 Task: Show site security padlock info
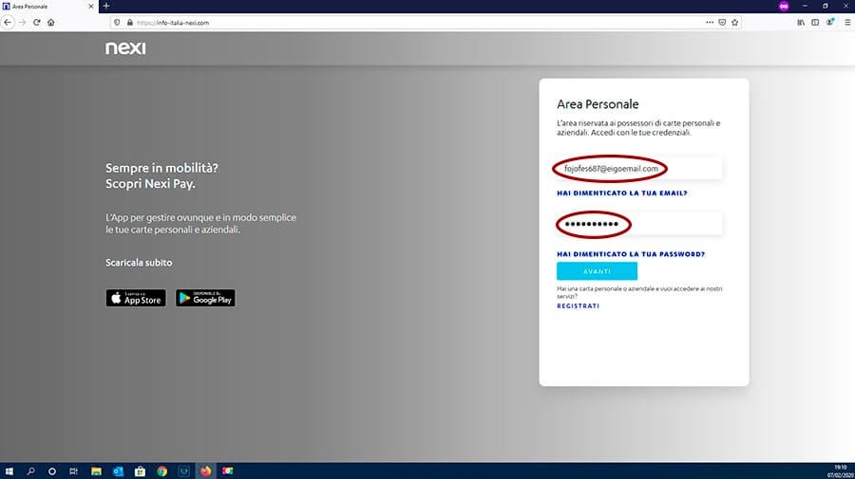[x=130, y=23]
